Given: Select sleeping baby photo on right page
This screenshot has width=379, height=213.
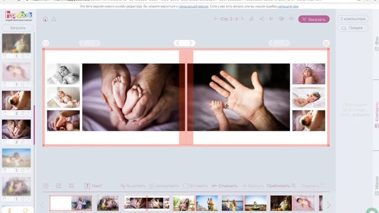Looking at the screenshot, I should pos(309,97).
